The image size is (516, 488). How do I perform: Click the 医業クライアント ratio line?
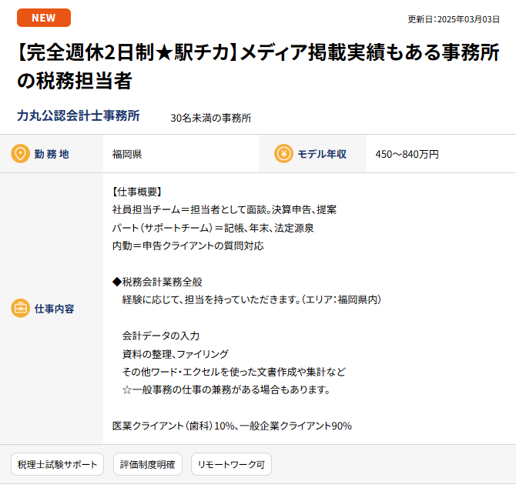pyautogui.click(x=232, y=425)
